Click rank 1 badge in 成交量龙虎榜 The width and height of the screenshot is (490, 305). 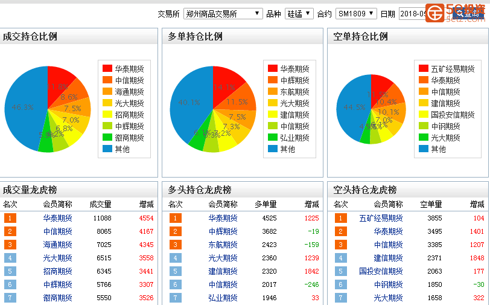click(10, 218)
